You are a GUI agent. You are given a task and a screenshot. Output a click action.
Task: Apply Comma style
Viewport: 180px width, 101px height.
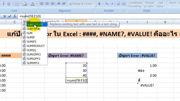pyautogui.click(x=112, y=4)
